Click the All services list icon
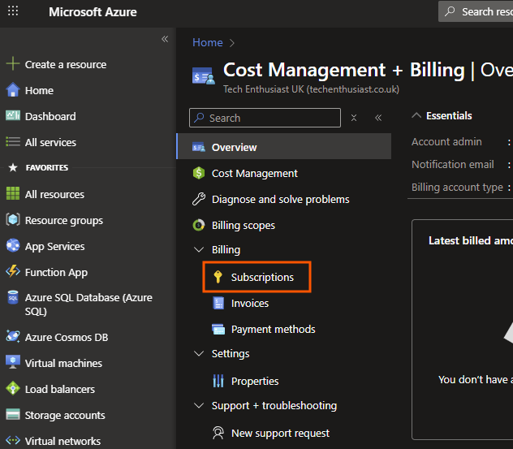Viewport: 513px width, 449px height. 13,142
